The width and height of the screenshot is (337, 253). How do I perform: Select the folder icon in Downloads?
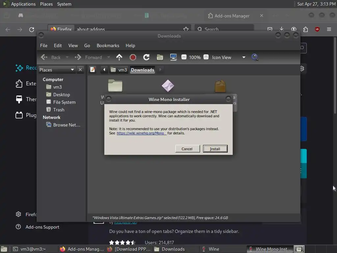115,86
